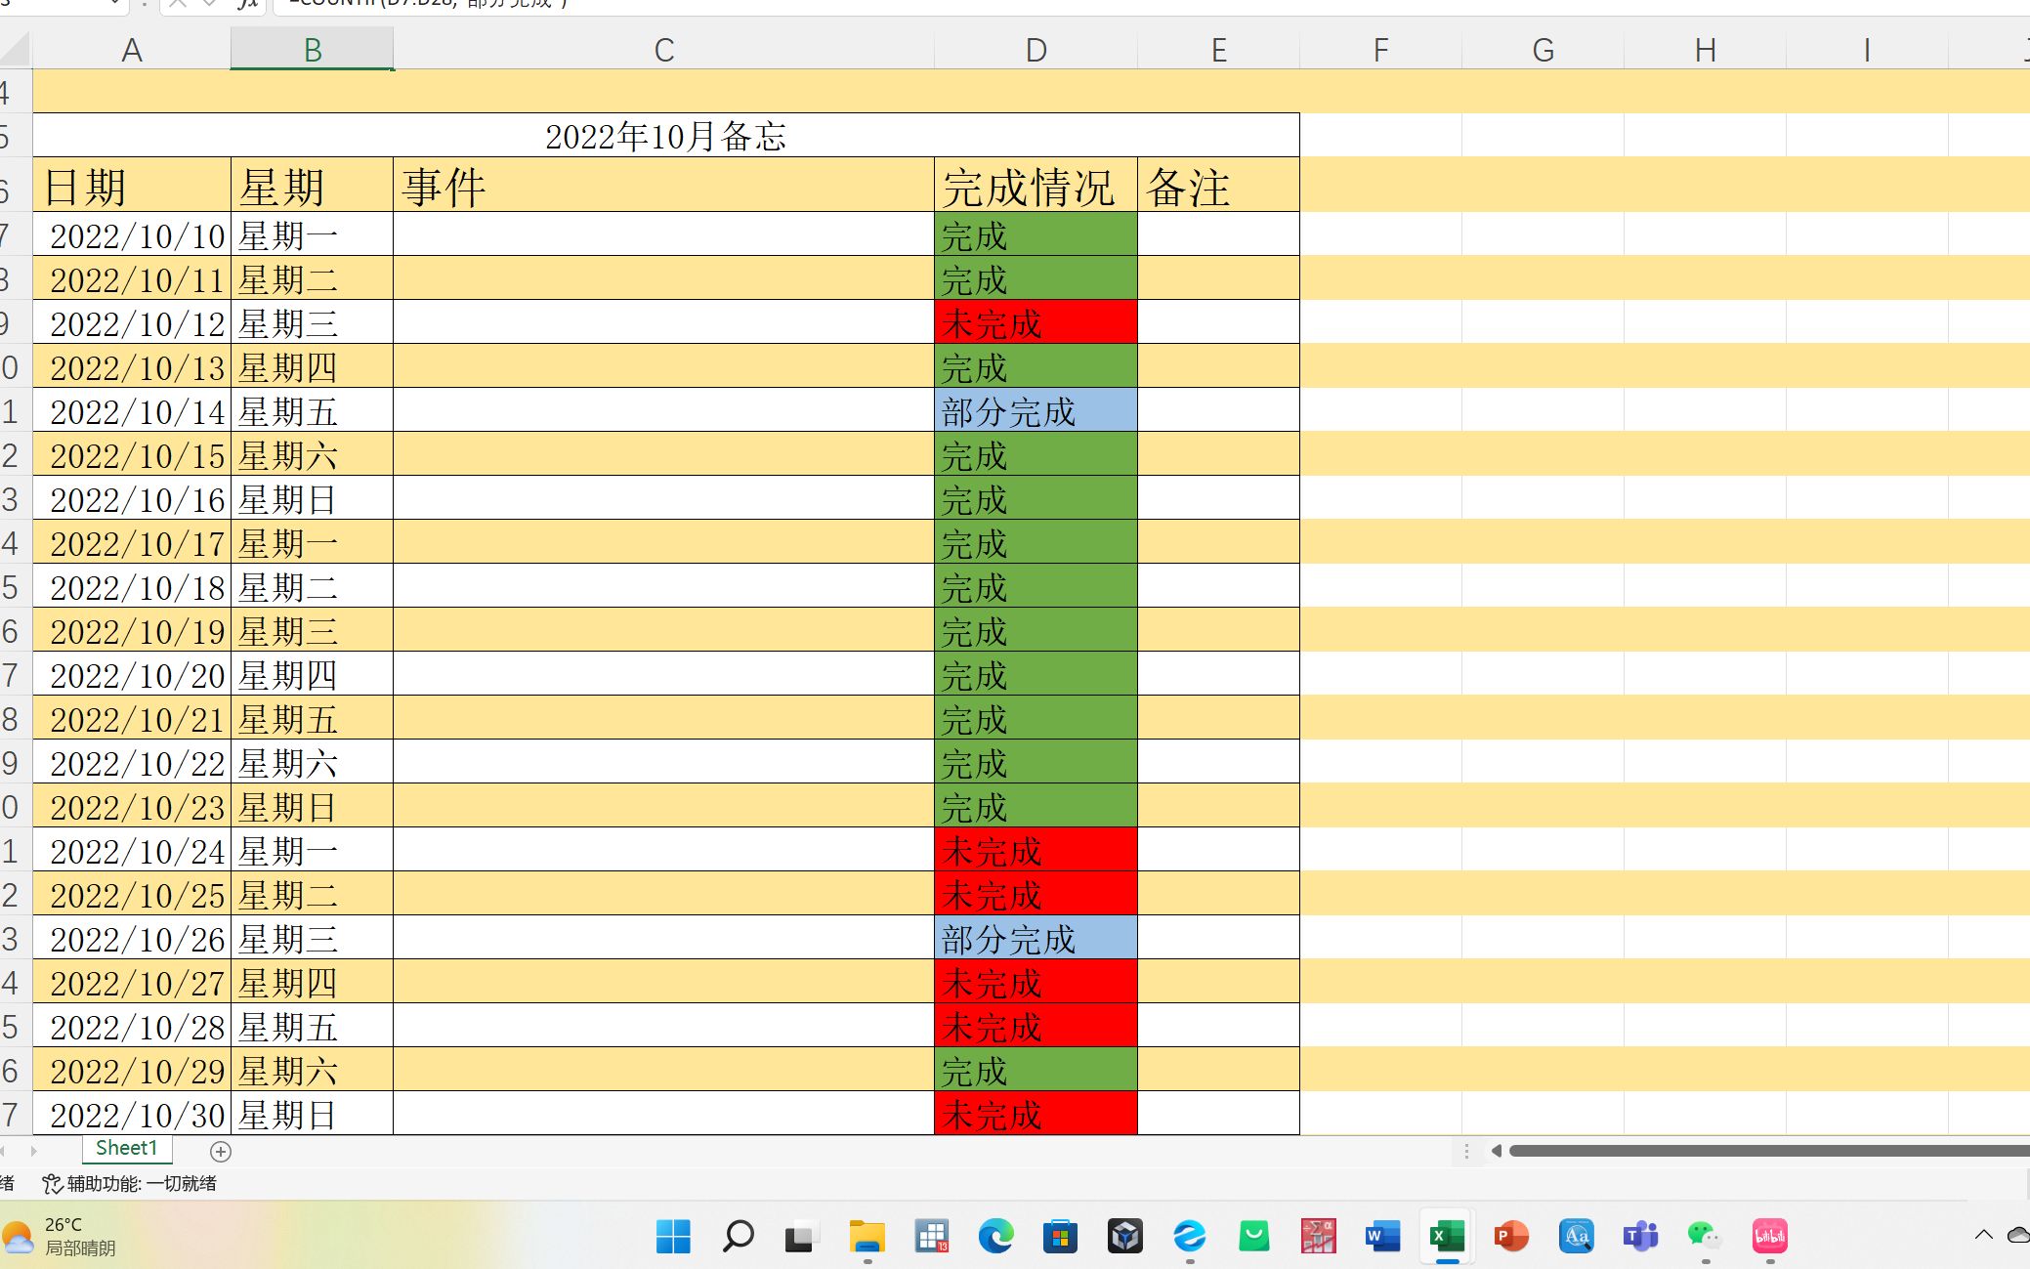Click the horizontal scrollbar left arrow

(1496, 1151)
